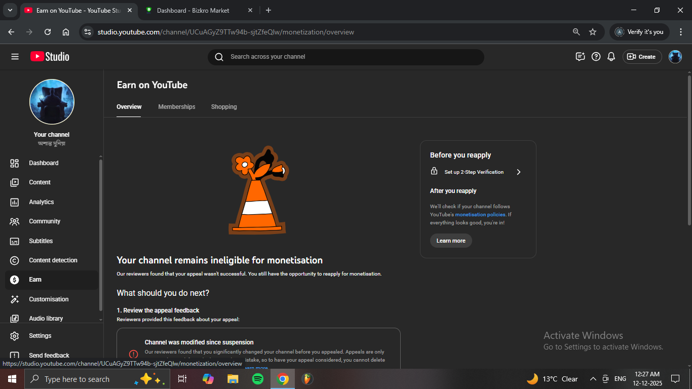This screenshot has width=692, height=389.
Task: Open the monetisation policies link
Action: [x=480, y=215]
